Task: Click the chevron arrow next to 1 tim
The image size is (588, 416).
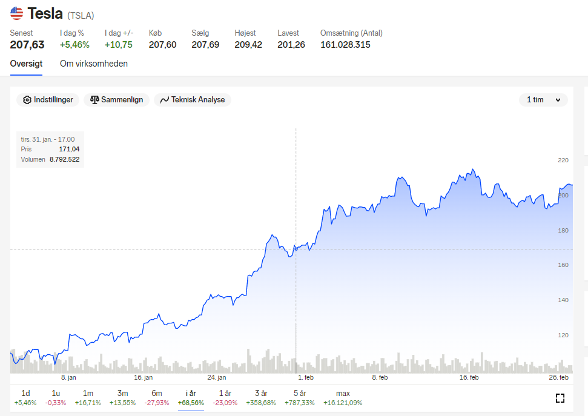Action: (558, 100)
